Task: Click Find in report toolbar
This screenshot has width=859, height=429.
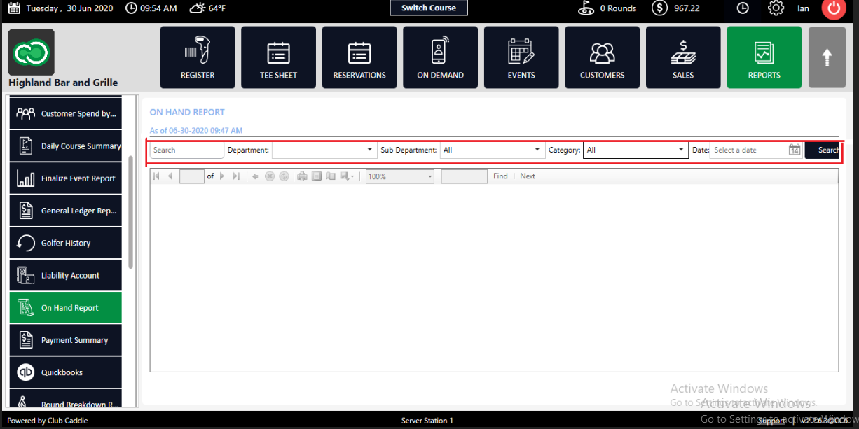Action: click(x=500, y=176)
